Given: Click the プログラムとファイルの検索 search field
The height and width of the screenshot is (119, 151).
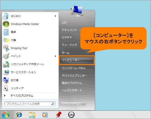Looking at the screenshot, I should (30, 104).
